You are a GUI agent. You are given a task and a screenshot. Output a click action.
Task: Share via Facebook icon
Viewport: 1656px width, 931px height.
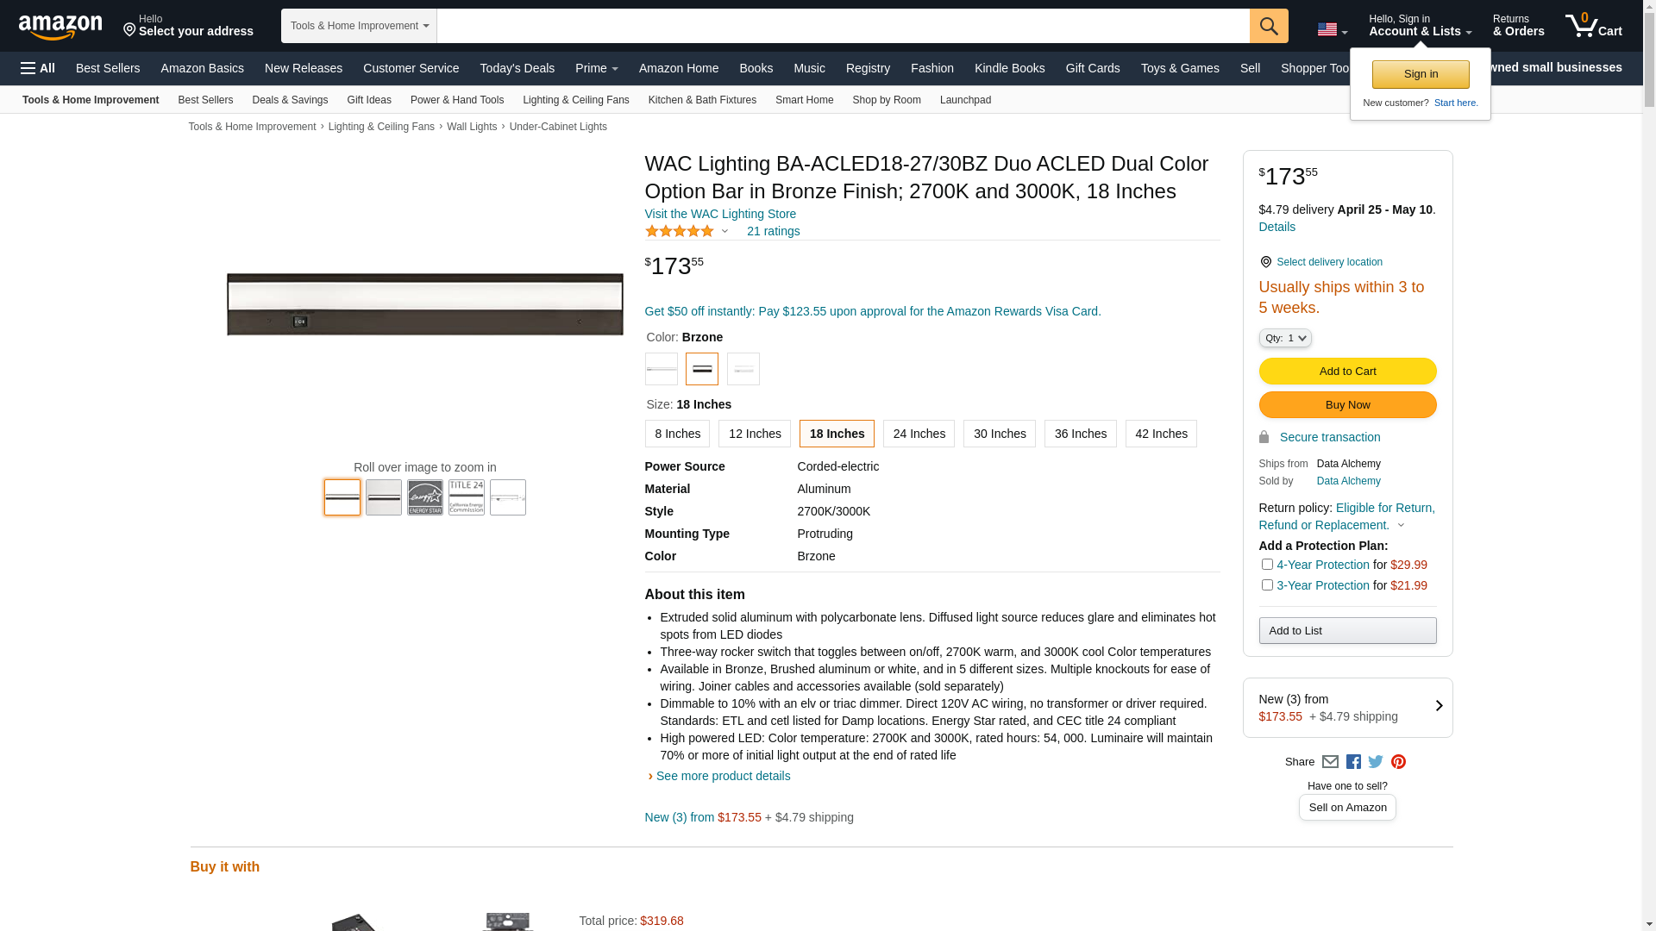point(1353,762)
